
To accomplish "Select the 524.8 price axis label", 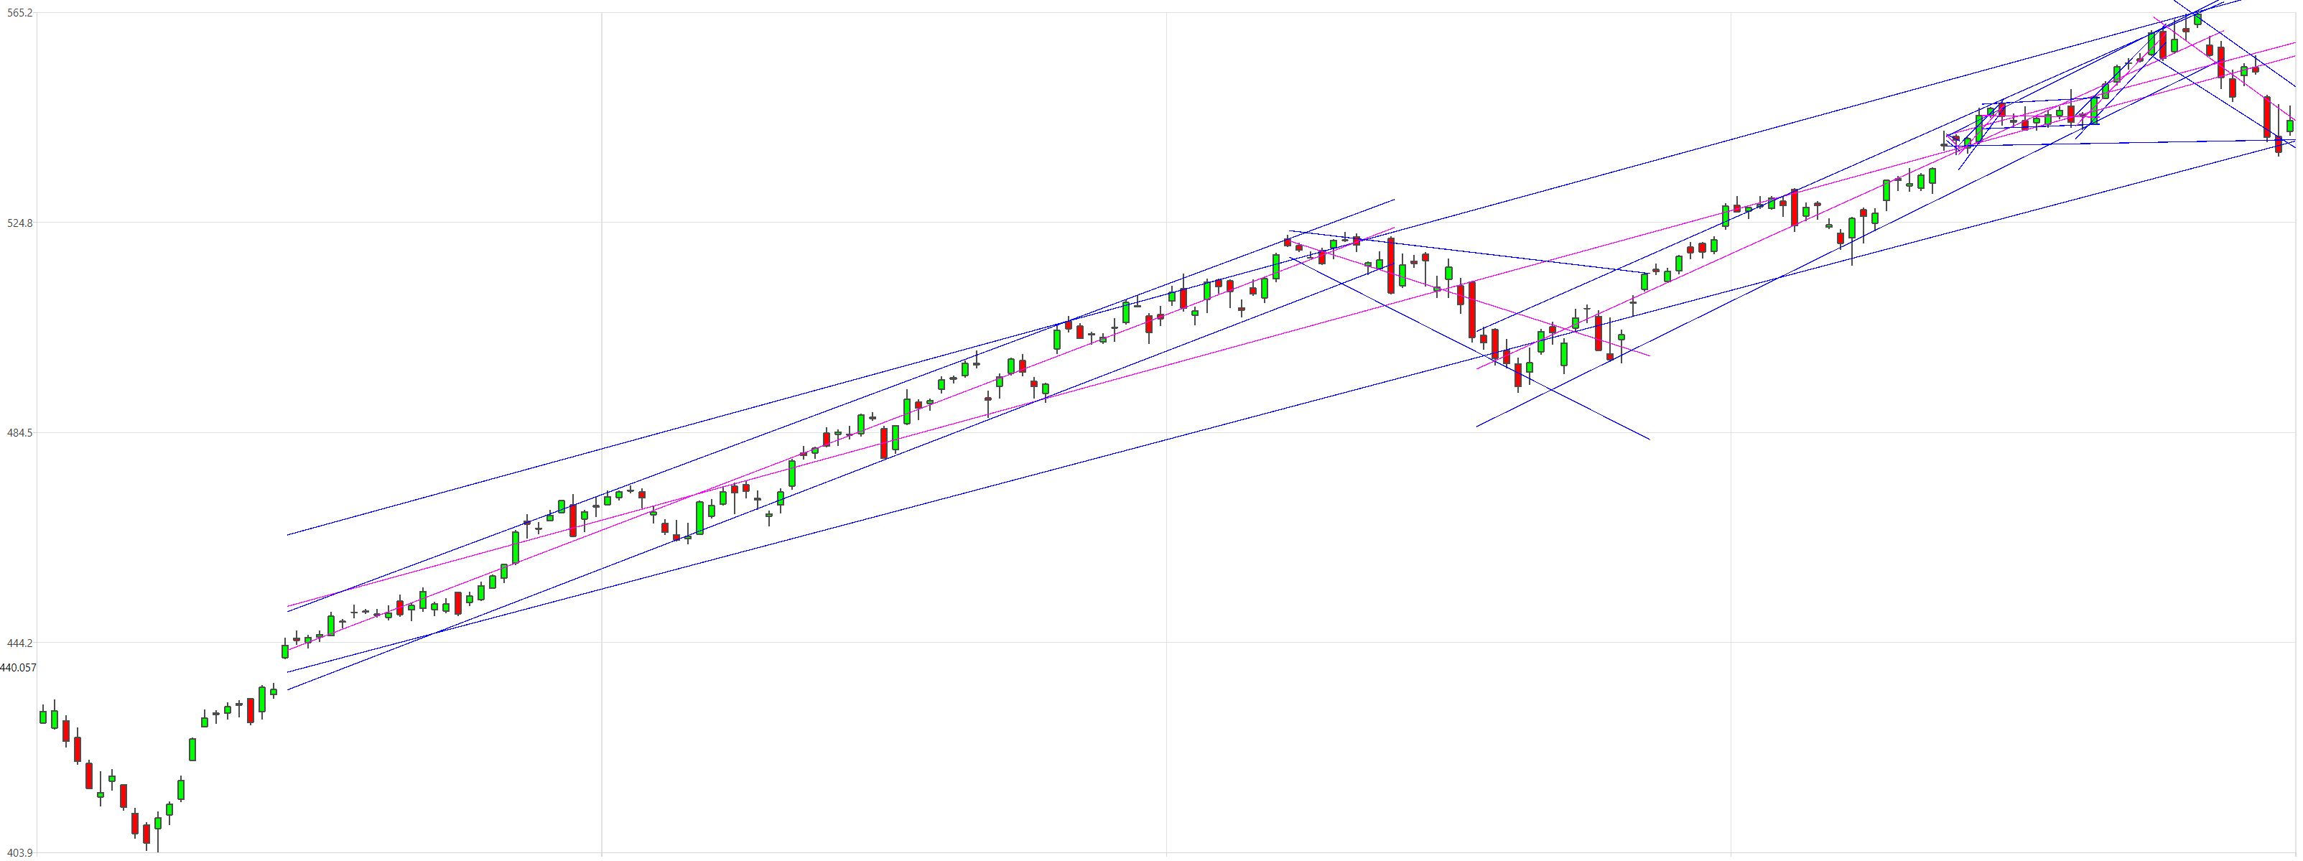I will click(x=19, y=223).
